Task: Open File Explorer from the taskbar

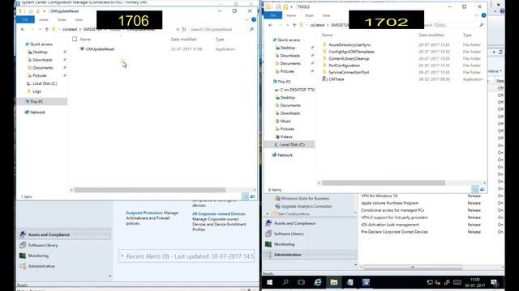Action: click(333, 282)
